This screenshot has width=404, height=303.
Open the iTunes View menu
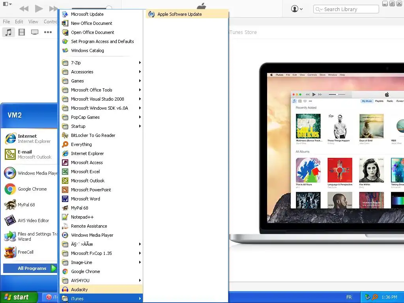[33, 22]
